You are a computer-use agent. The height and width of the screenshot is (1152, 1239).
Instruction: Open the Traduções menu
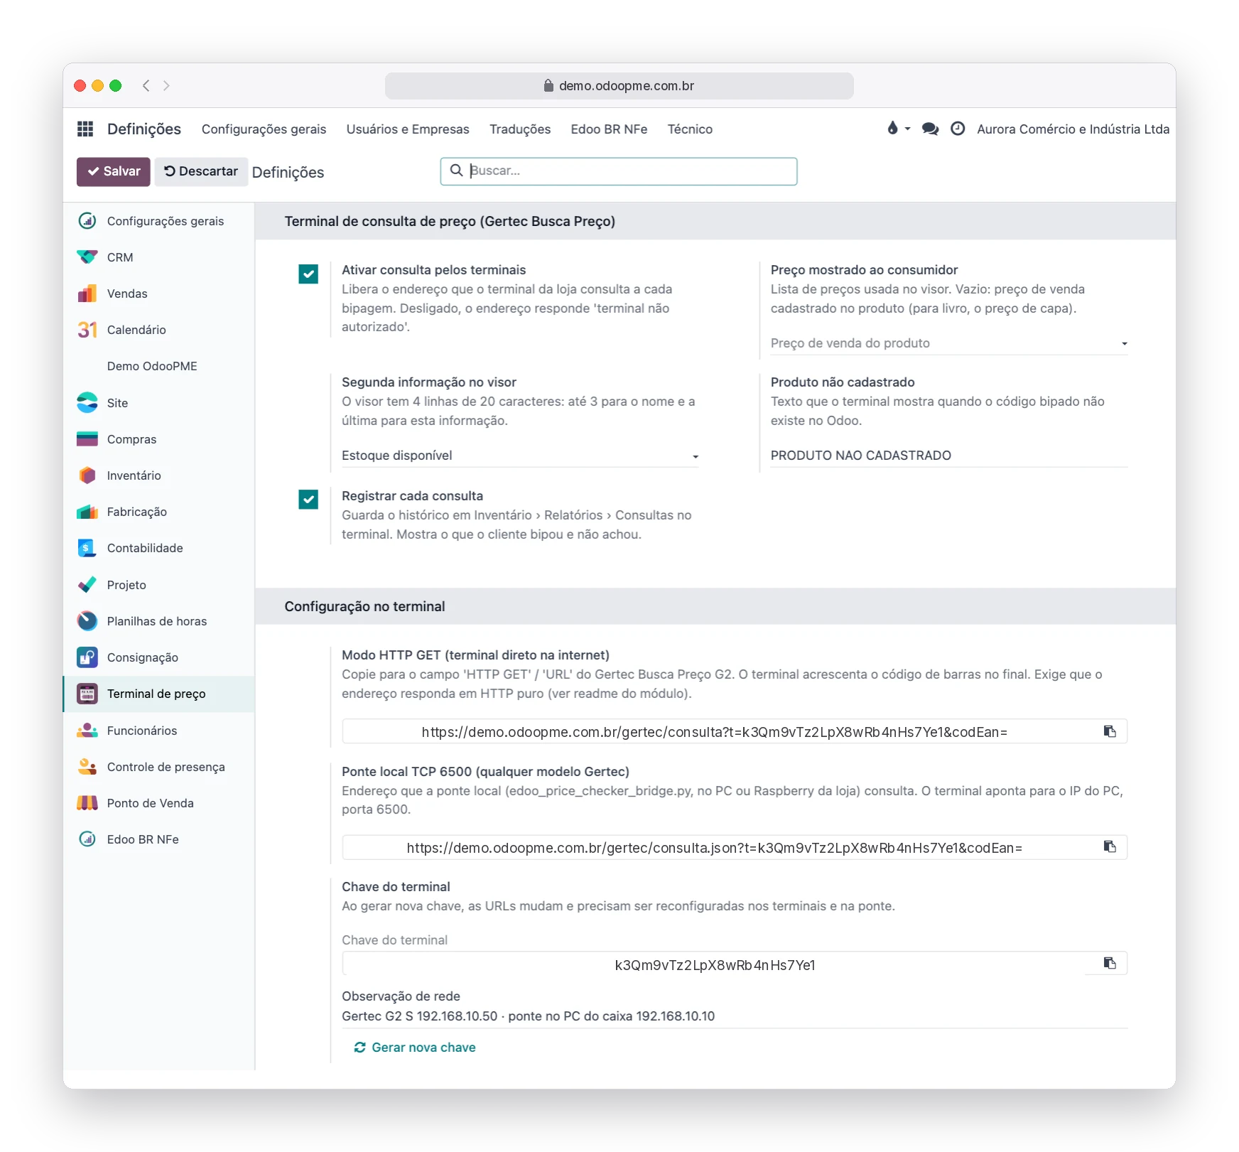pyautogui.click(x=520, y=129)
